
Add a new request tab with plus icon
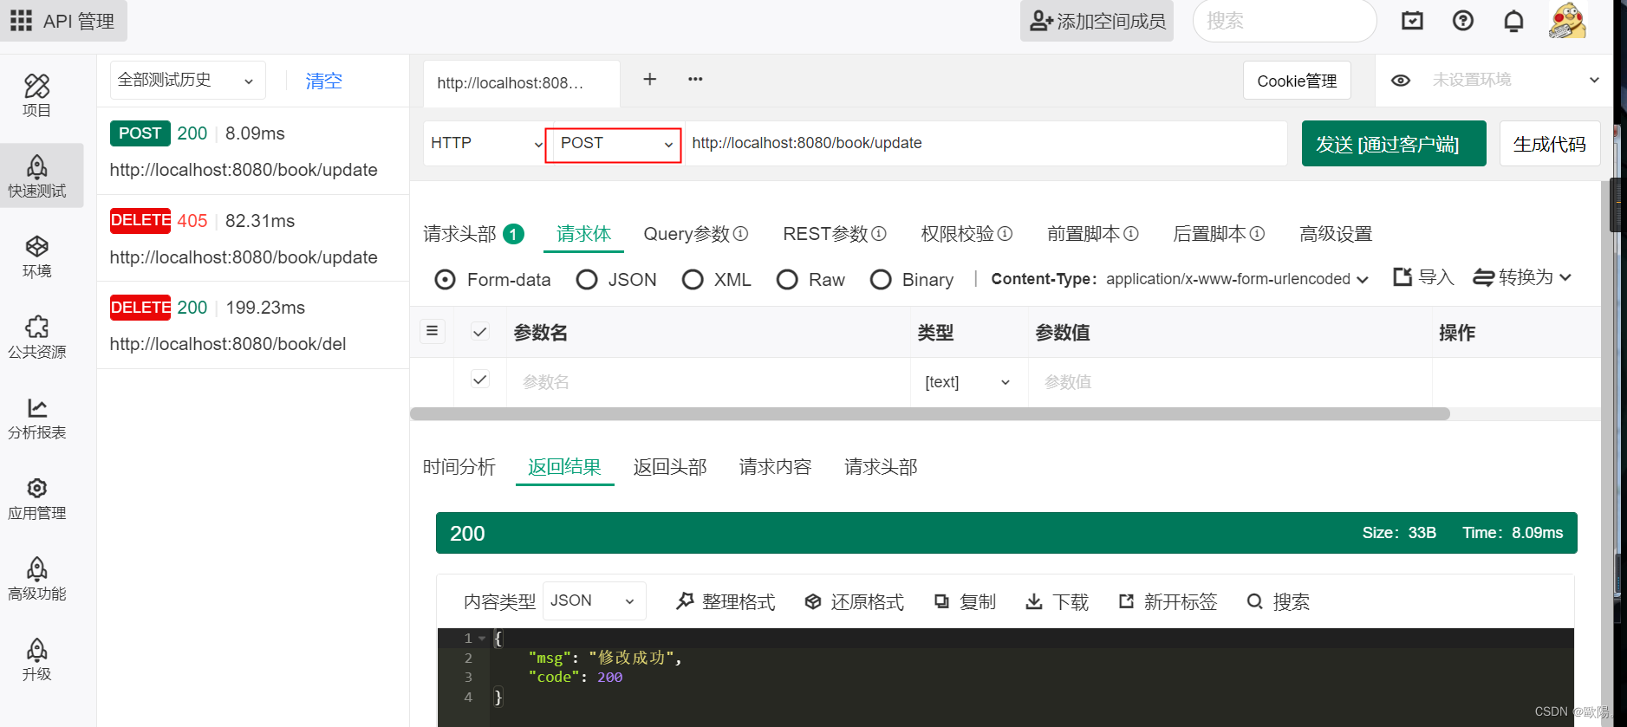[649, 79]
